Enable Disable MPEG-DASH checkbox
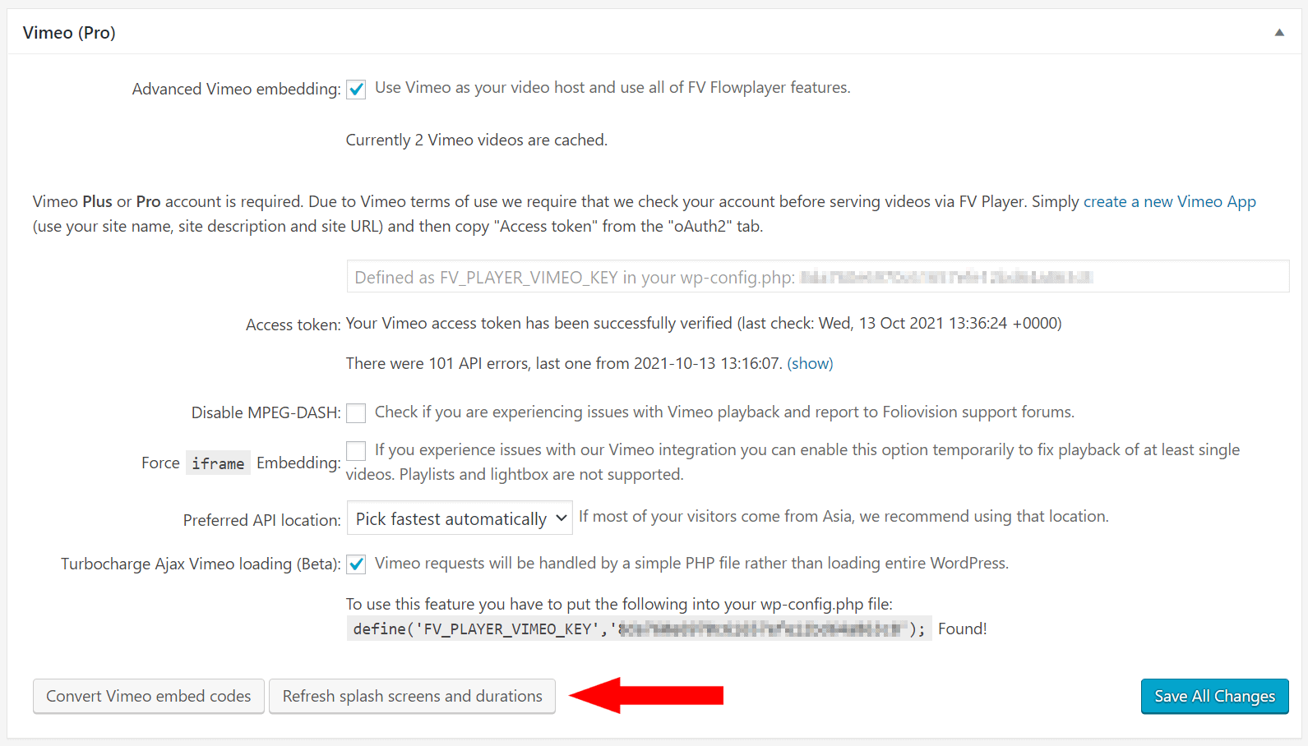 pyautogui.click(x=356, y=412)
